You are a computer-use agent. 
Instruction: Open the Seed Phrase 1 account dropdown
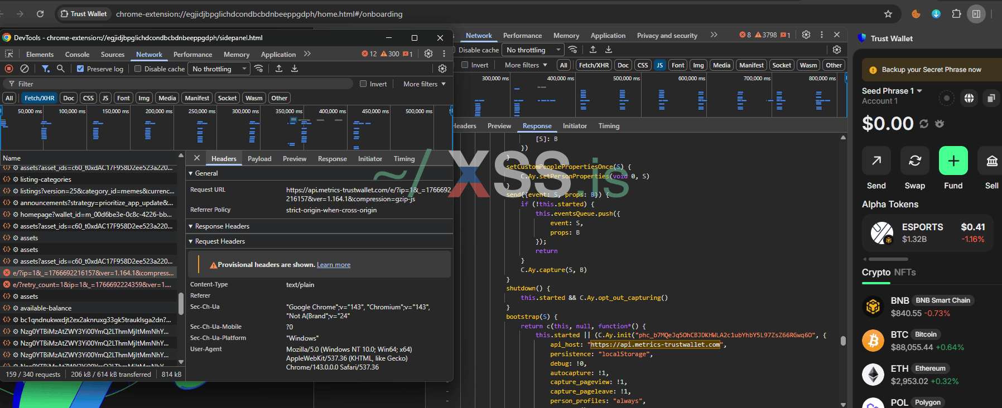[919, 91]
